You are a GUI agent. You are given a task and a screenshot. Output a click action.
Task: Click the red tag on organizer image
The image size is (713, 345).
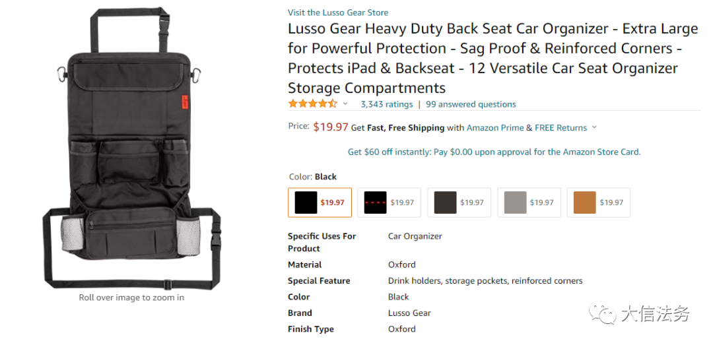click(185, 102)
